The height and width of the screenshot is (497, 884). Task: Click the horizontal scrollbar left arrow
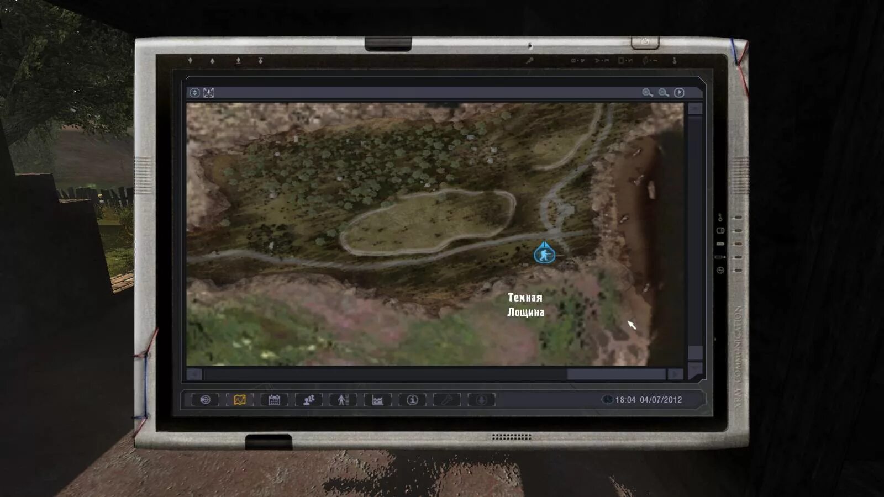pos(194,374)
